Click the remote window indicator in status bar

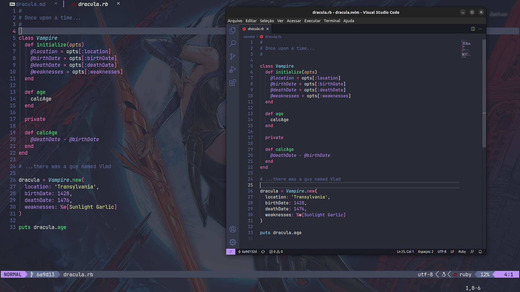click(231, 252)
